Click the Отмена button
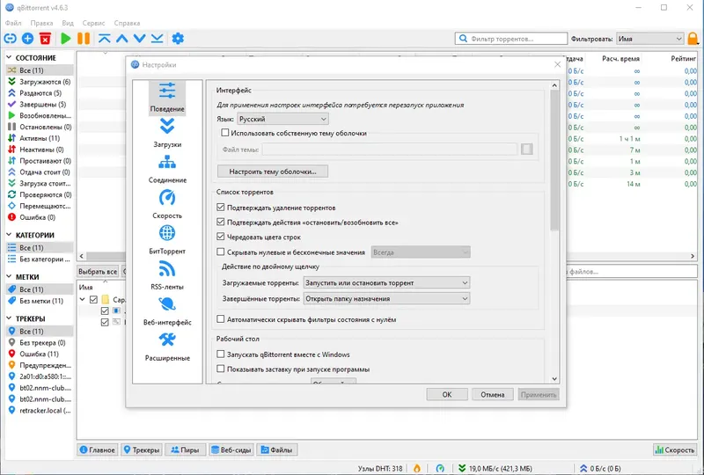Image resolution: width=704 pixels, height=475 pixels. (493, 395)
